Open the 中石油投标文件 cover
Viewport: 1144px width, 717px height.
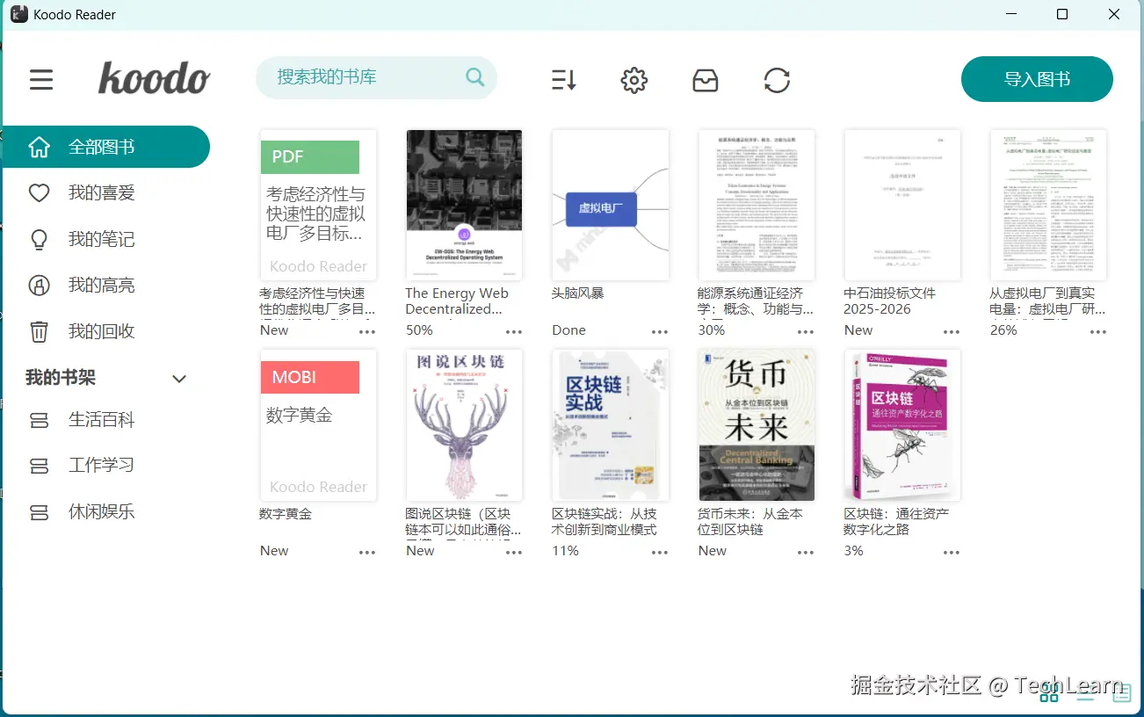(902, 206)
